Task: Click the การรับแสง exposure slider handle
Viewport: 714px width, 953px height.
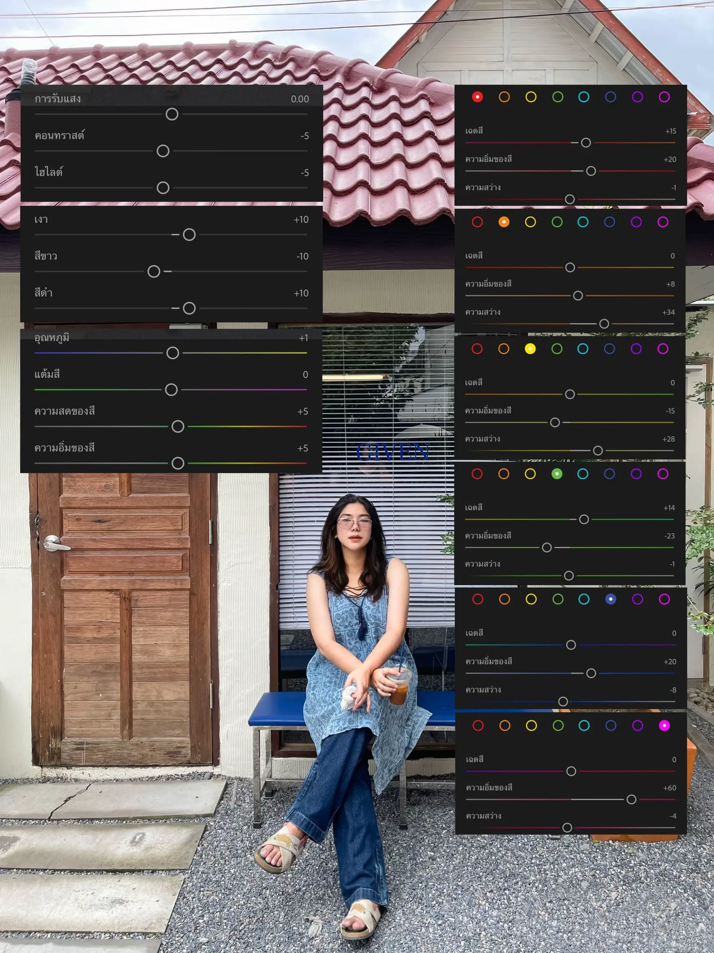Action: coord(172,114)
